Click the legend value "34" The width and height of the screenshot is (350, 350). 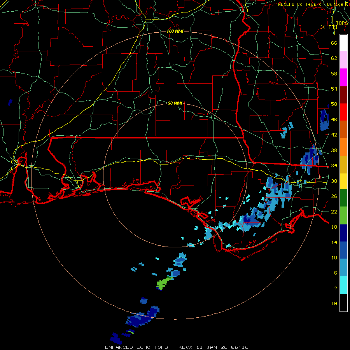pos(334,166)
